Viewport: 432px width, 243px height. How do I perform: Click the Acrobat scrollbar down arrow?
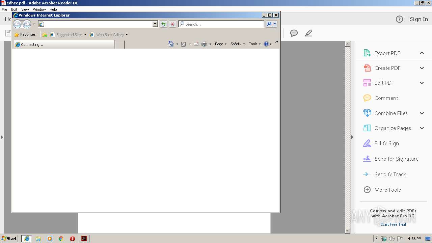(x=348, y=231)
